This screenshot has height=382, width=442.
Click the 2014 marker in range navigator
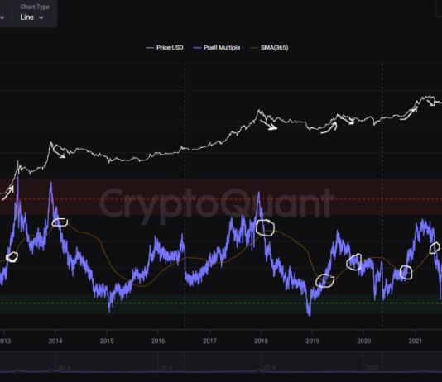[x=64, y=368]
